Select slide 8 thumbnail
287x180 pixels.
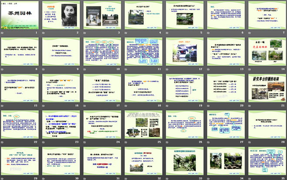20,51
